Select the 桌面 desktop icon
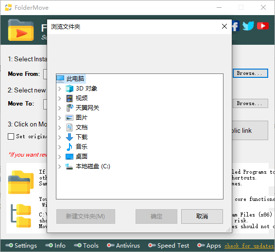Viewport: 275px width, 252px height. [69, 157]
